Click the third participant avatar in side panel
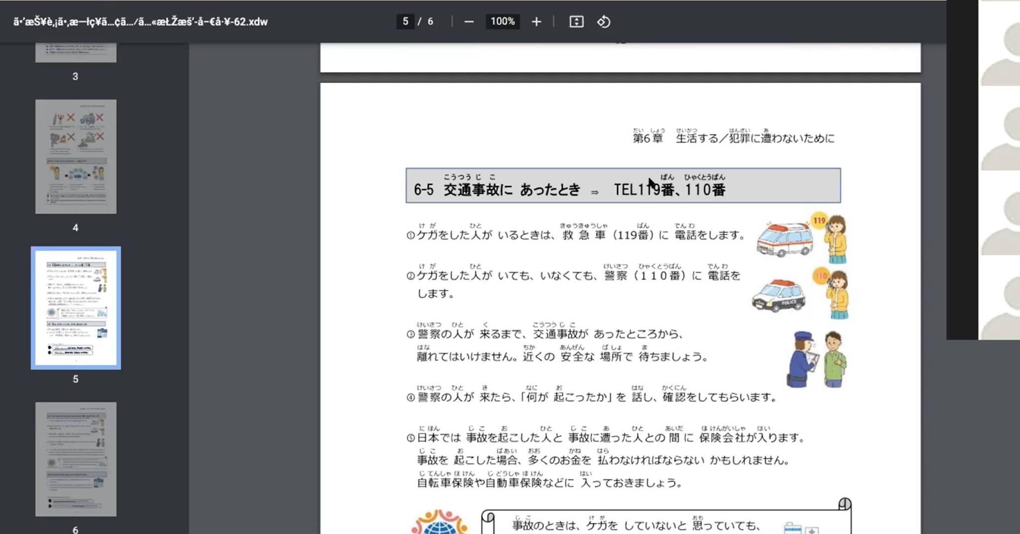1020x534 pixels. point(1000,213)
